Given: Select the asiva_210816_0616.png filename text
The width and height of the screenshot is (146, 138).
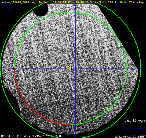Looking at the screenshot, I should pos(18,2).
